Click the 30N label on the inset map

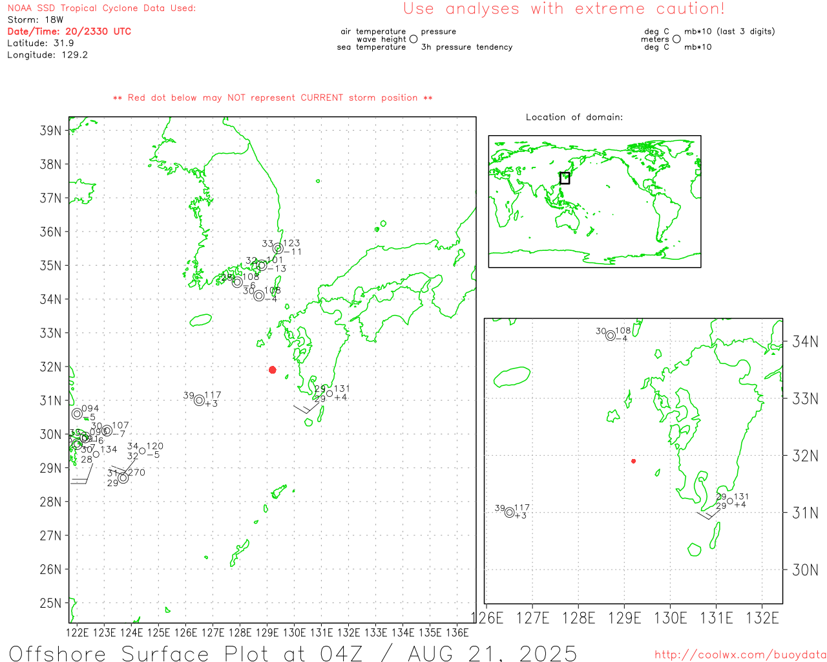pos(806,570)
